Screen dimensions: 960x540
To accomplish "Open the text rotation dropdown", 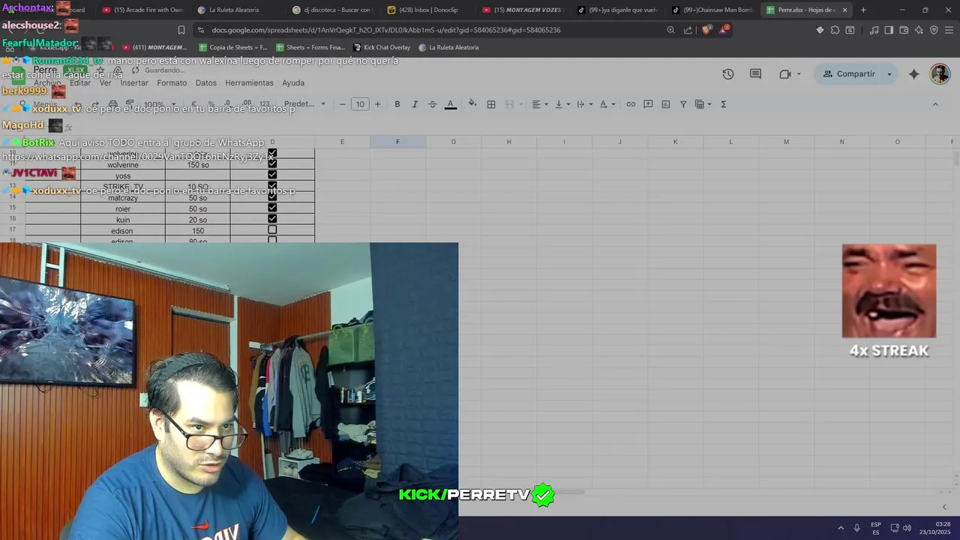I will [x=607, y=104].
